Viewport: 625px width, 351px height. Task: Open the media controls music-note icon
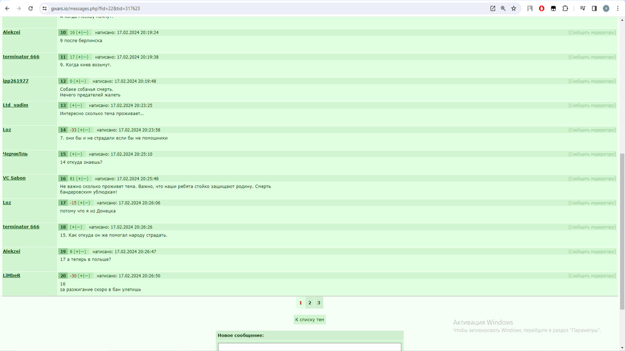[x=583, y=8]
